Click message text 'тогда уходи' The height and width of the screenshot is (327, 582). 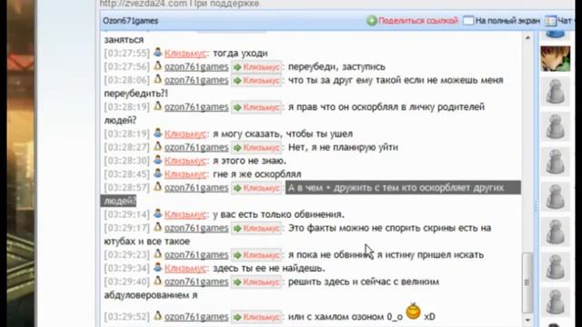240,54
